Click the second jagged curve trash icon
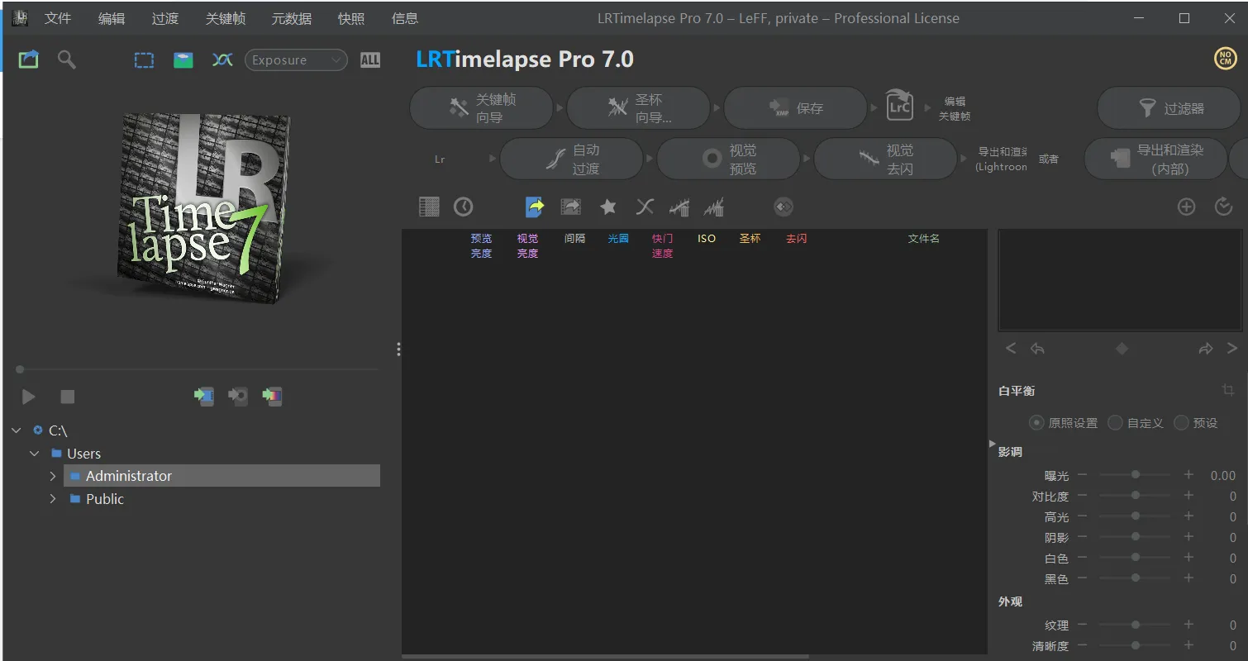 tap(714, 207)
